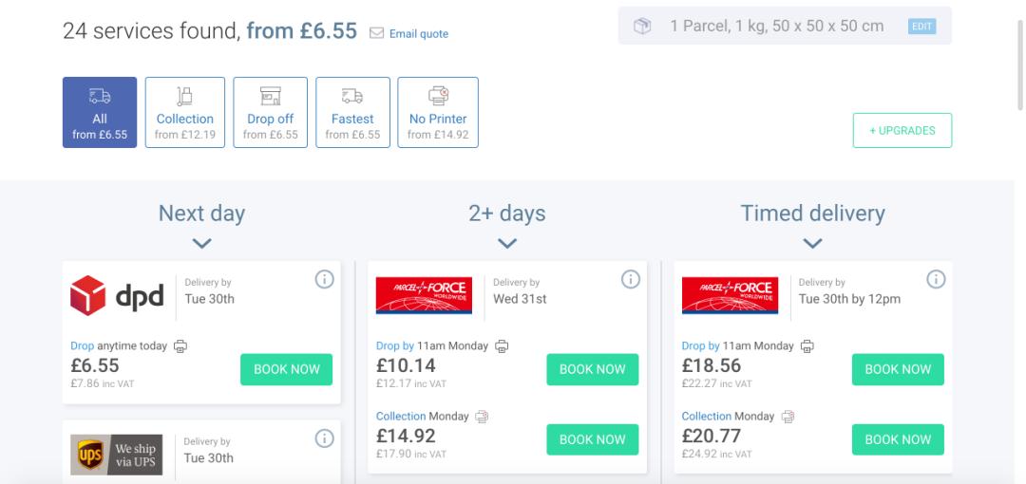Click info icon on DPD card
This screenshot has width=1026, height=484.
[x=324, y=279]
